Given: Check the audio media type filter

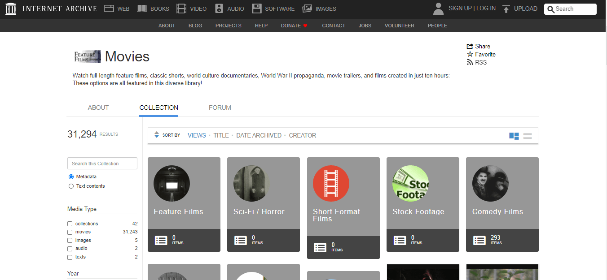Looking at the screenshot, I should tap(70, 249).
